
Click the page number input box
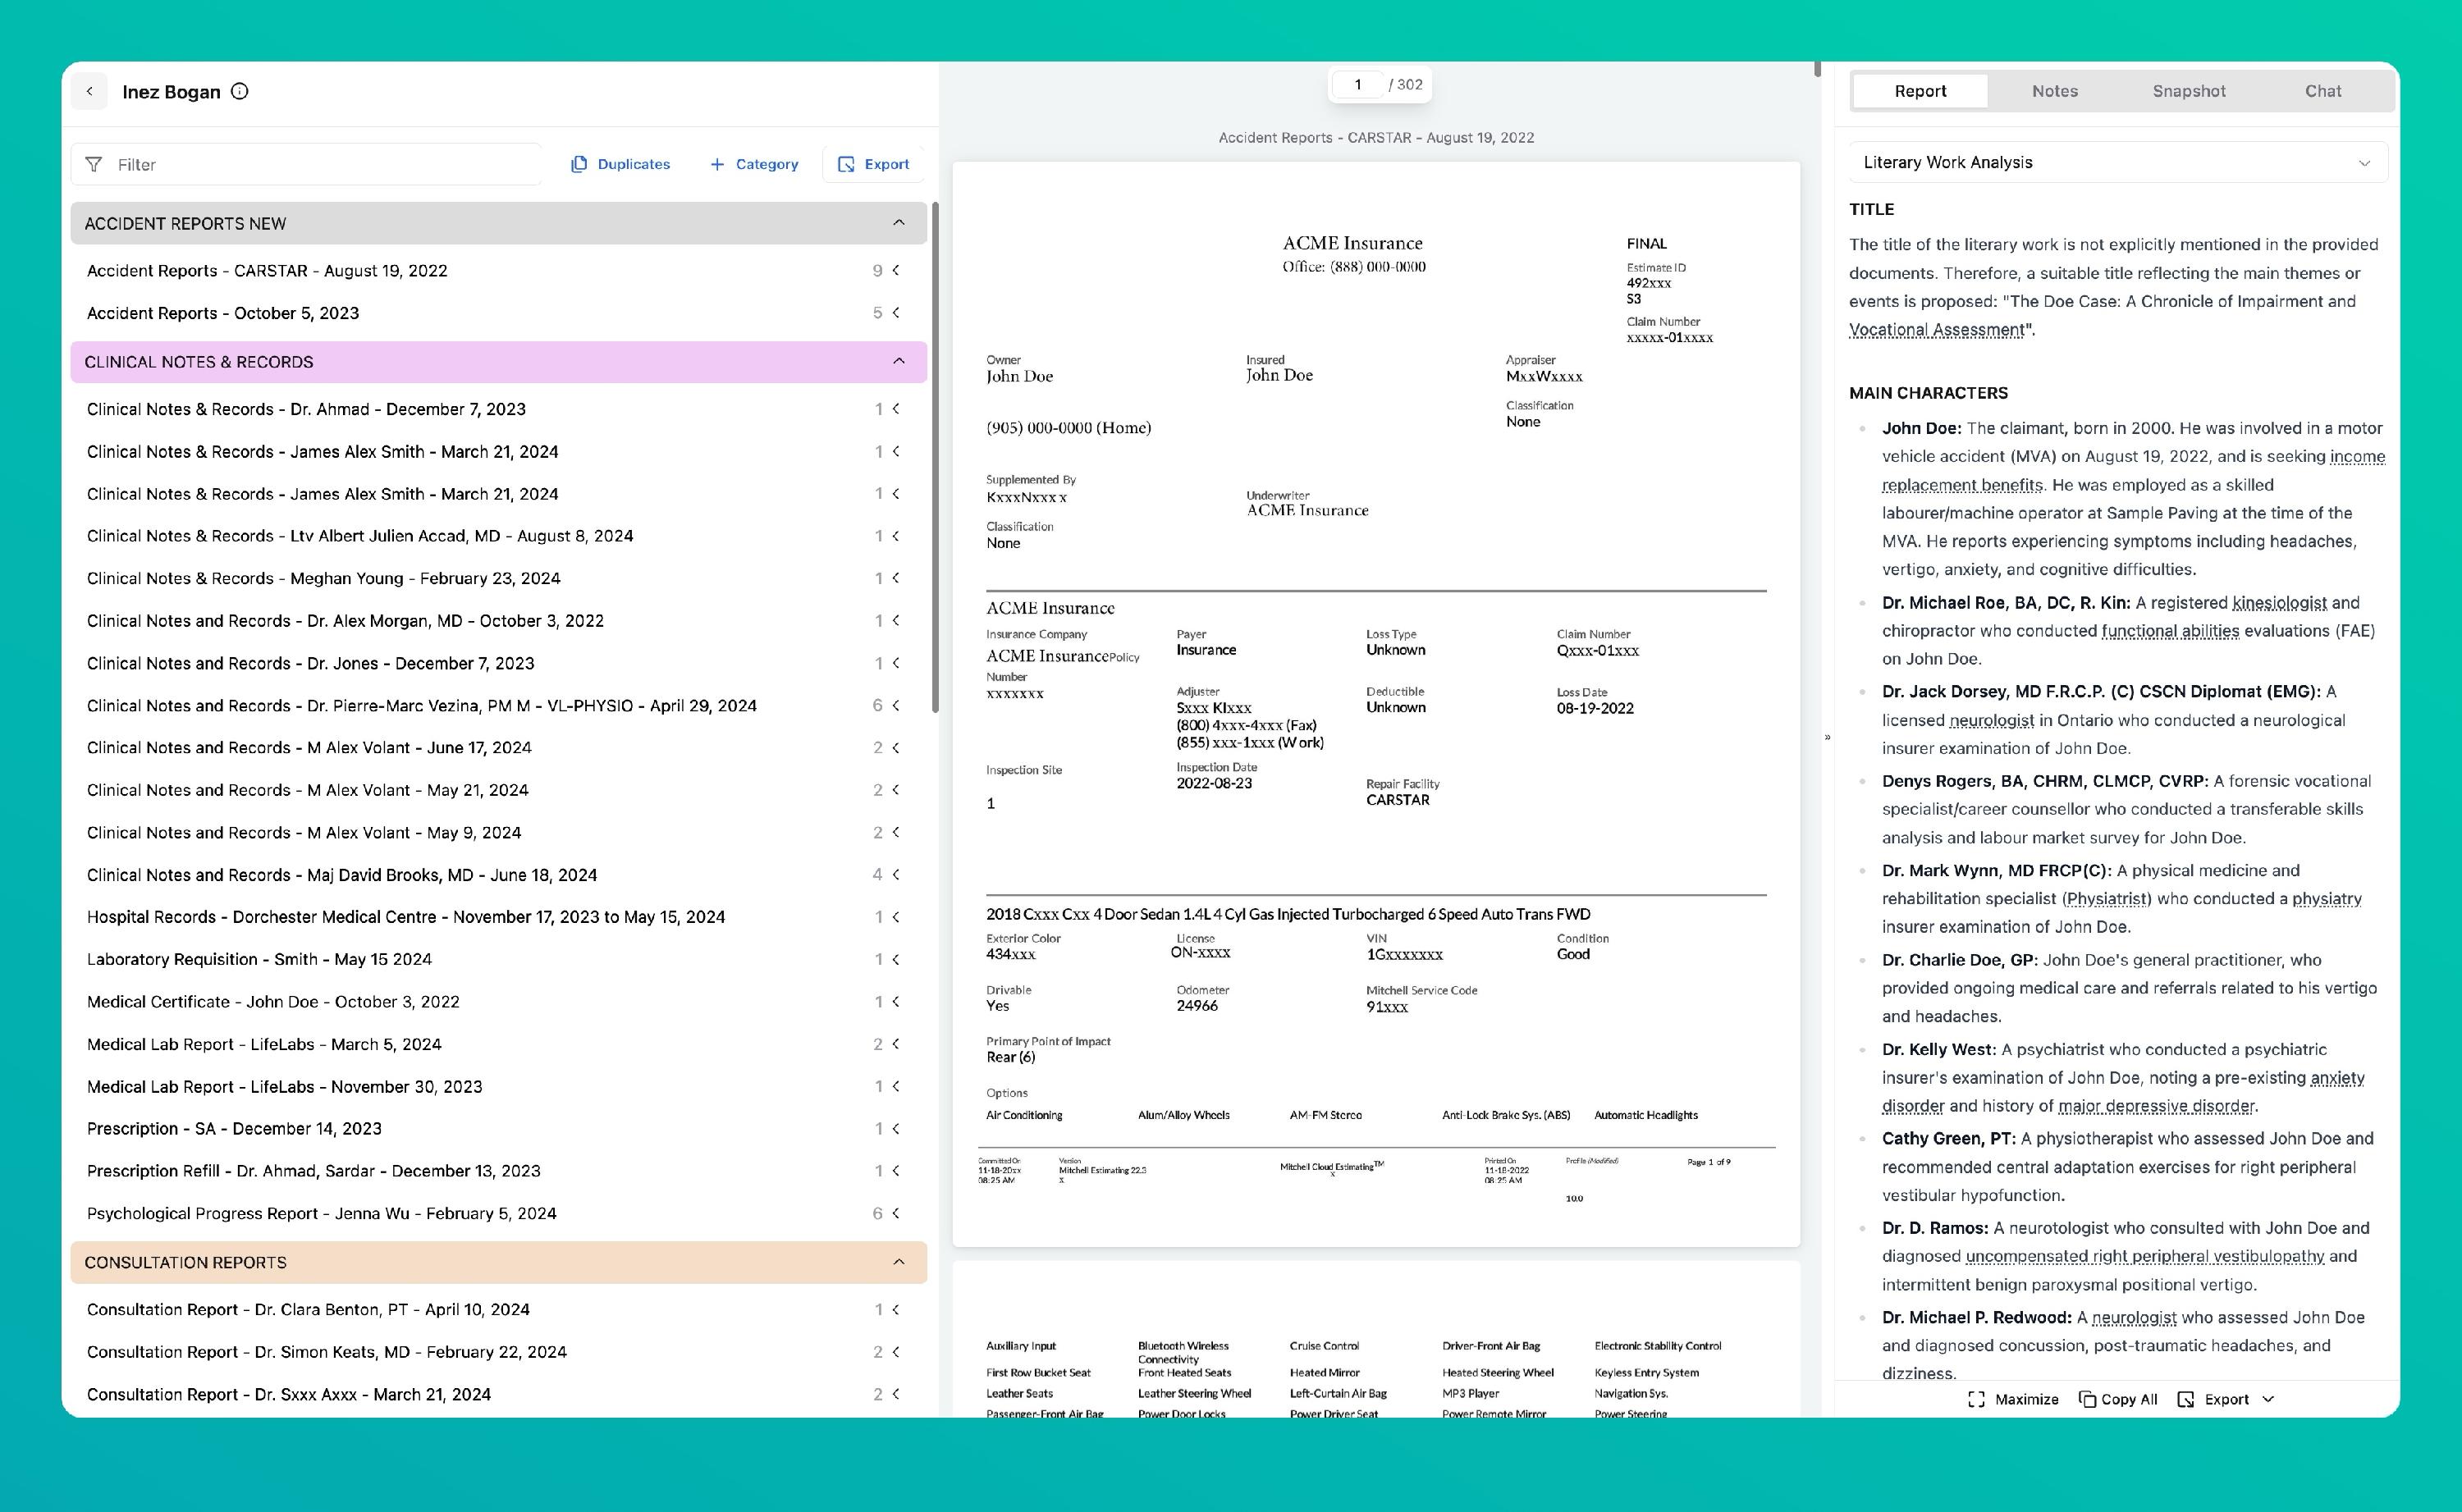pyautogui.click(x=1357, y=85)
